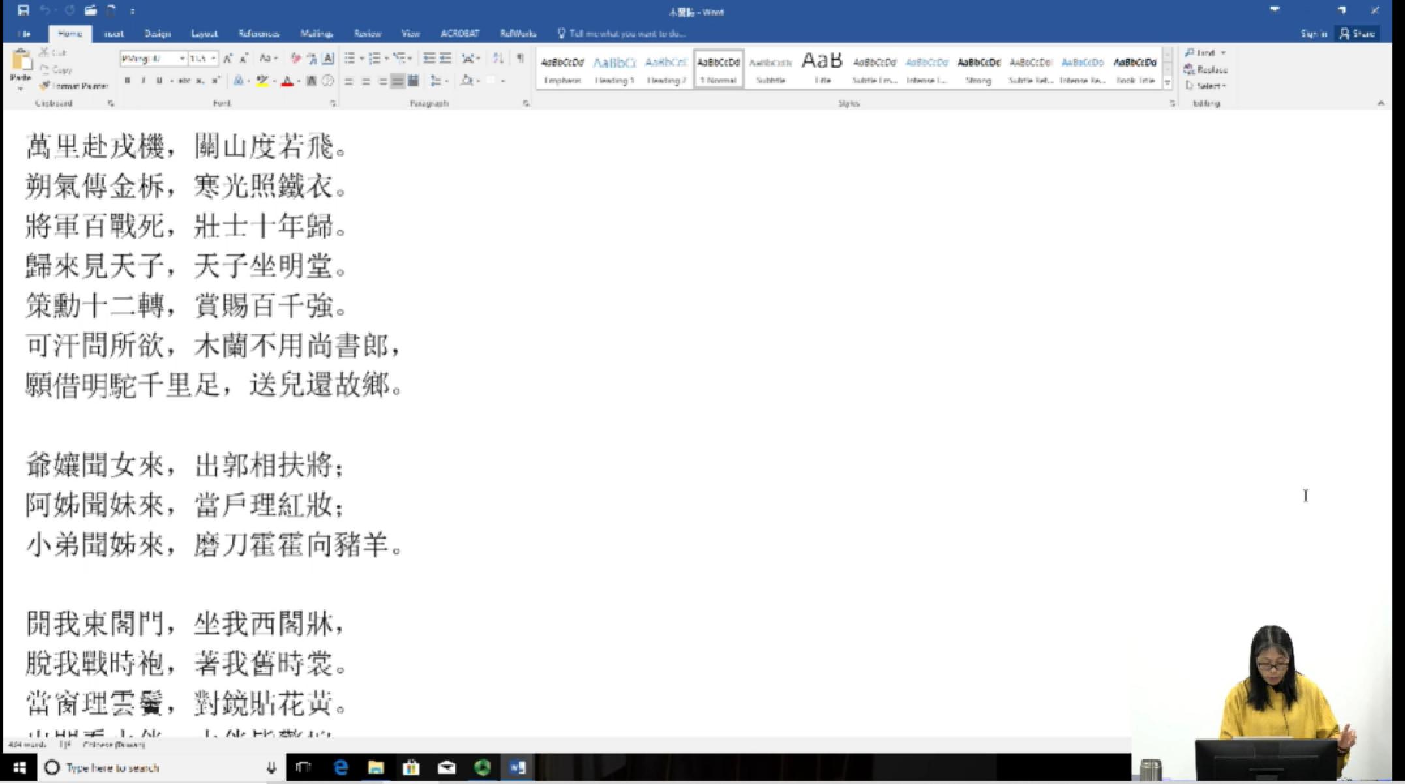Expand the Numbering list dropdown
Screen dimensions: 1405x784
[386, 59]
